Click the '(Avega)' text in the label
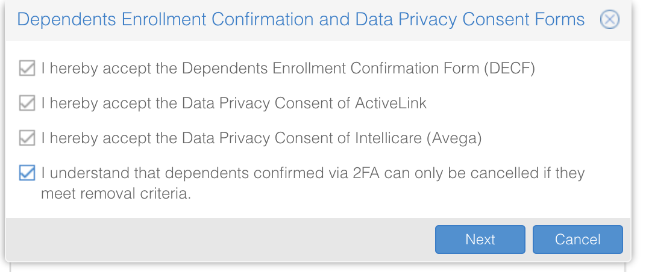646x272 pixels. coord(454,138)
